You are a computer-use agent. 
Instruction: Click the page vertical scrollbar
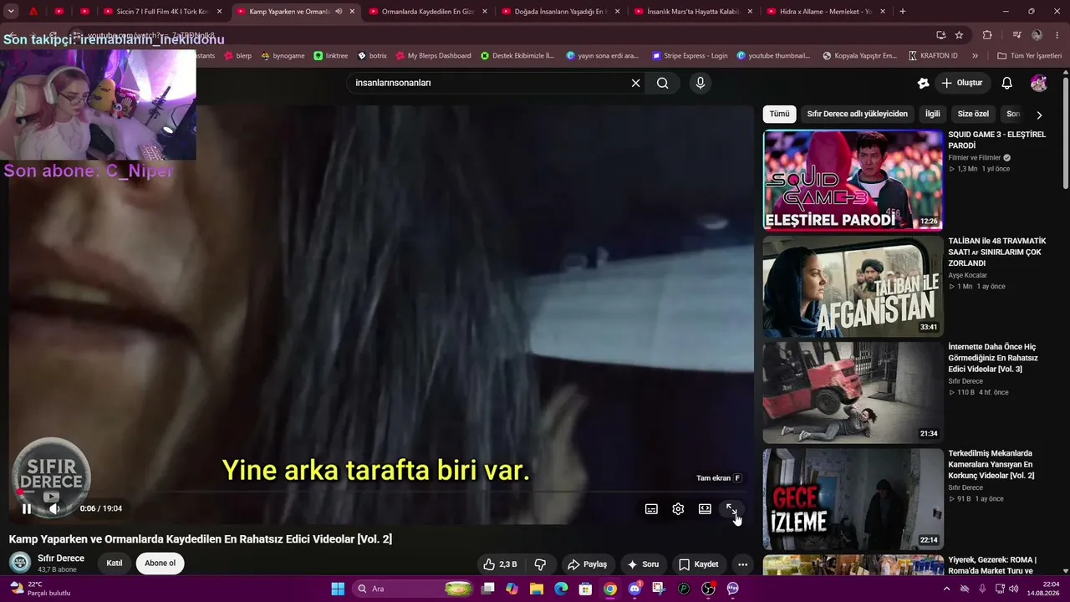1065,134
